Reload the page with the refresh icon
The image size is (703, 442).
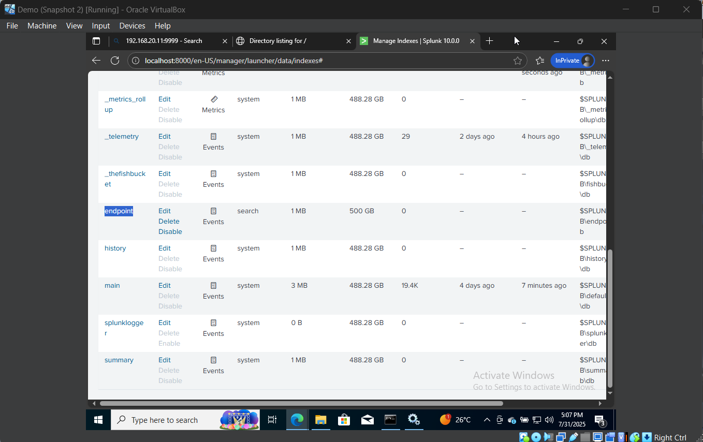(x=115, y=60)
